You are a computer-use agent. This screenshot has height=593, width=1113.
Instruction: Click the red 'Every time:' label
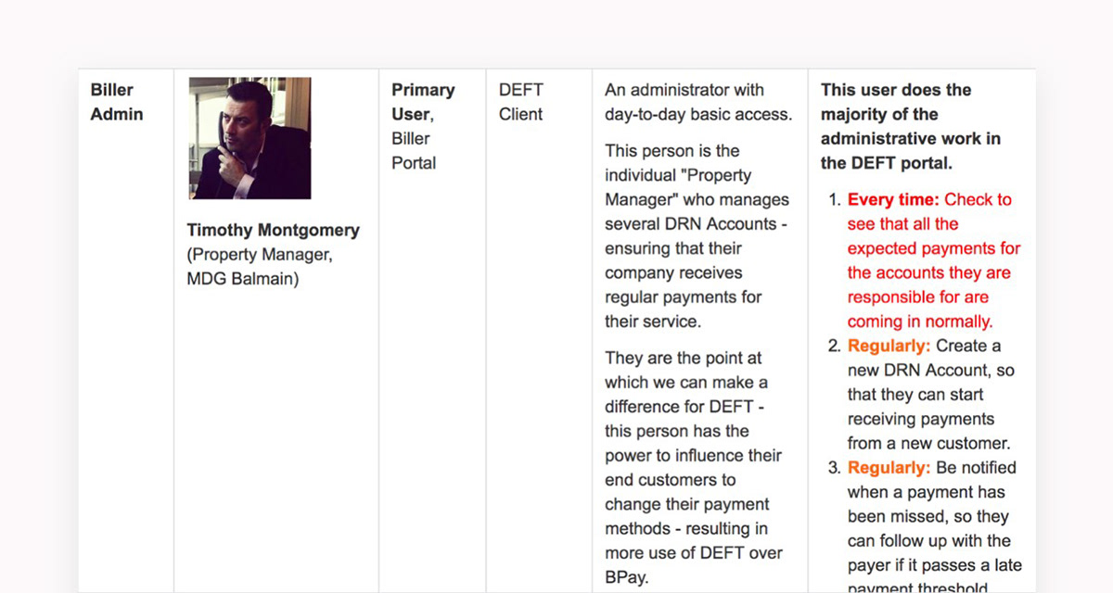[894, 199]
